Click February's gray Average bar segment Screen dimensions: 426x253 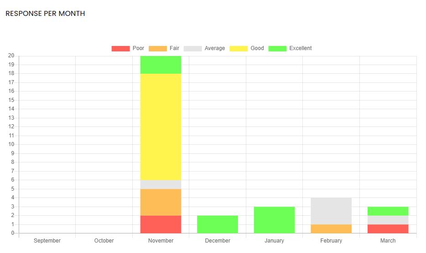pos(331,211)
